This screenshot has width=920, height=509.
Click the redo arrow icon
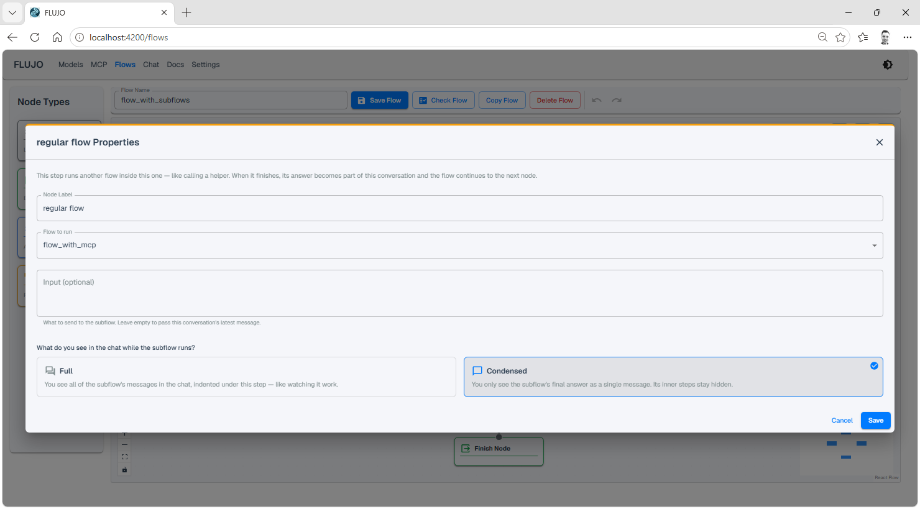click(x=617, y=100)
